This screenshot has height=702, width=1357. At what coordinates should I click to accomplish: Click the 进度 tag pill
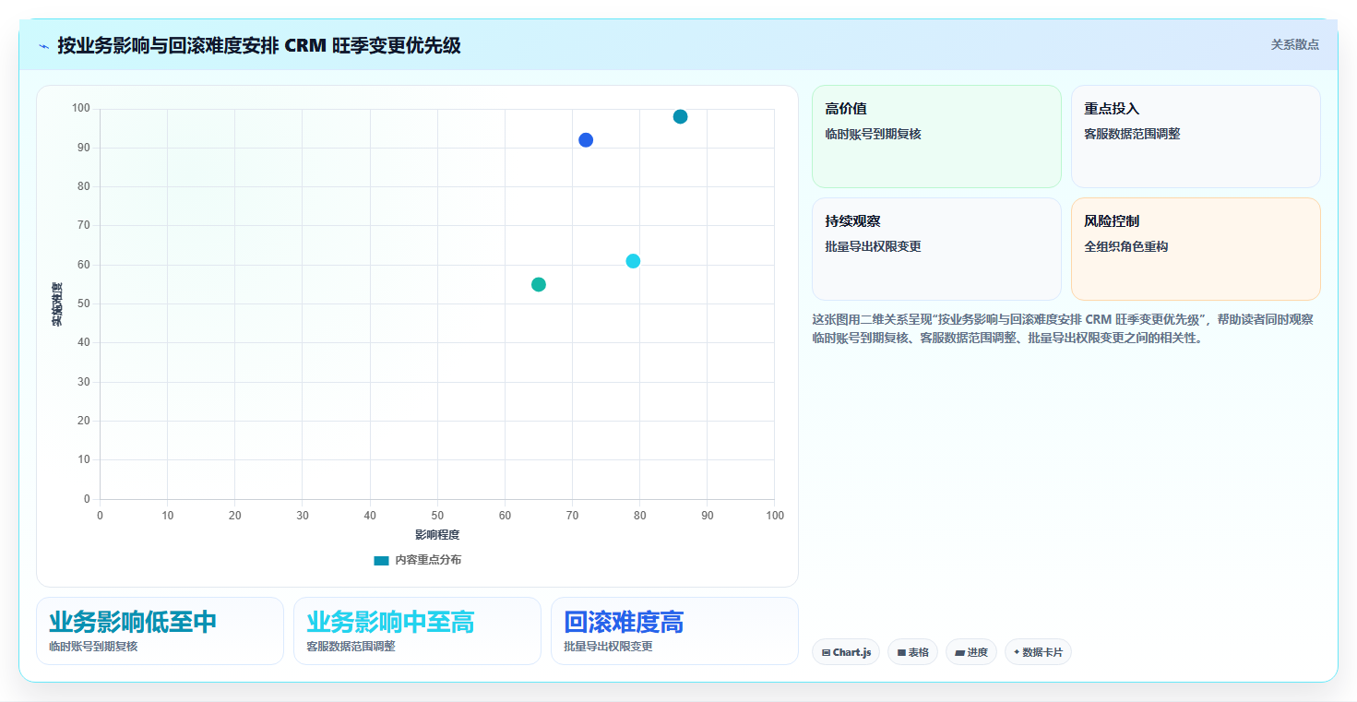coord(971,652)
